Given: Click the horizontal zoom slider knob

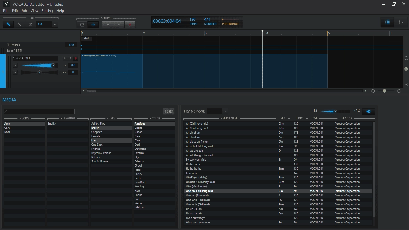Looking at the screenshot, I should pos(384,91).
